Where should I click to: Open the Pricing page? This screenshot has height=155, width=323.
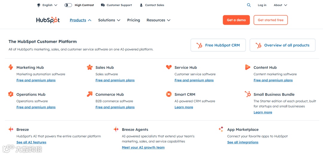click(x=133, y=20)
